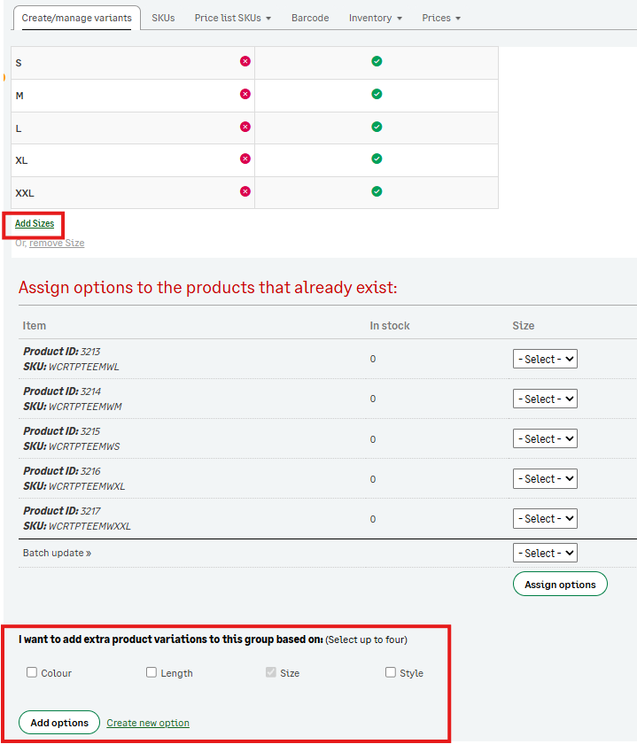
Task: Open the SKUs tab
Action: 163,18
